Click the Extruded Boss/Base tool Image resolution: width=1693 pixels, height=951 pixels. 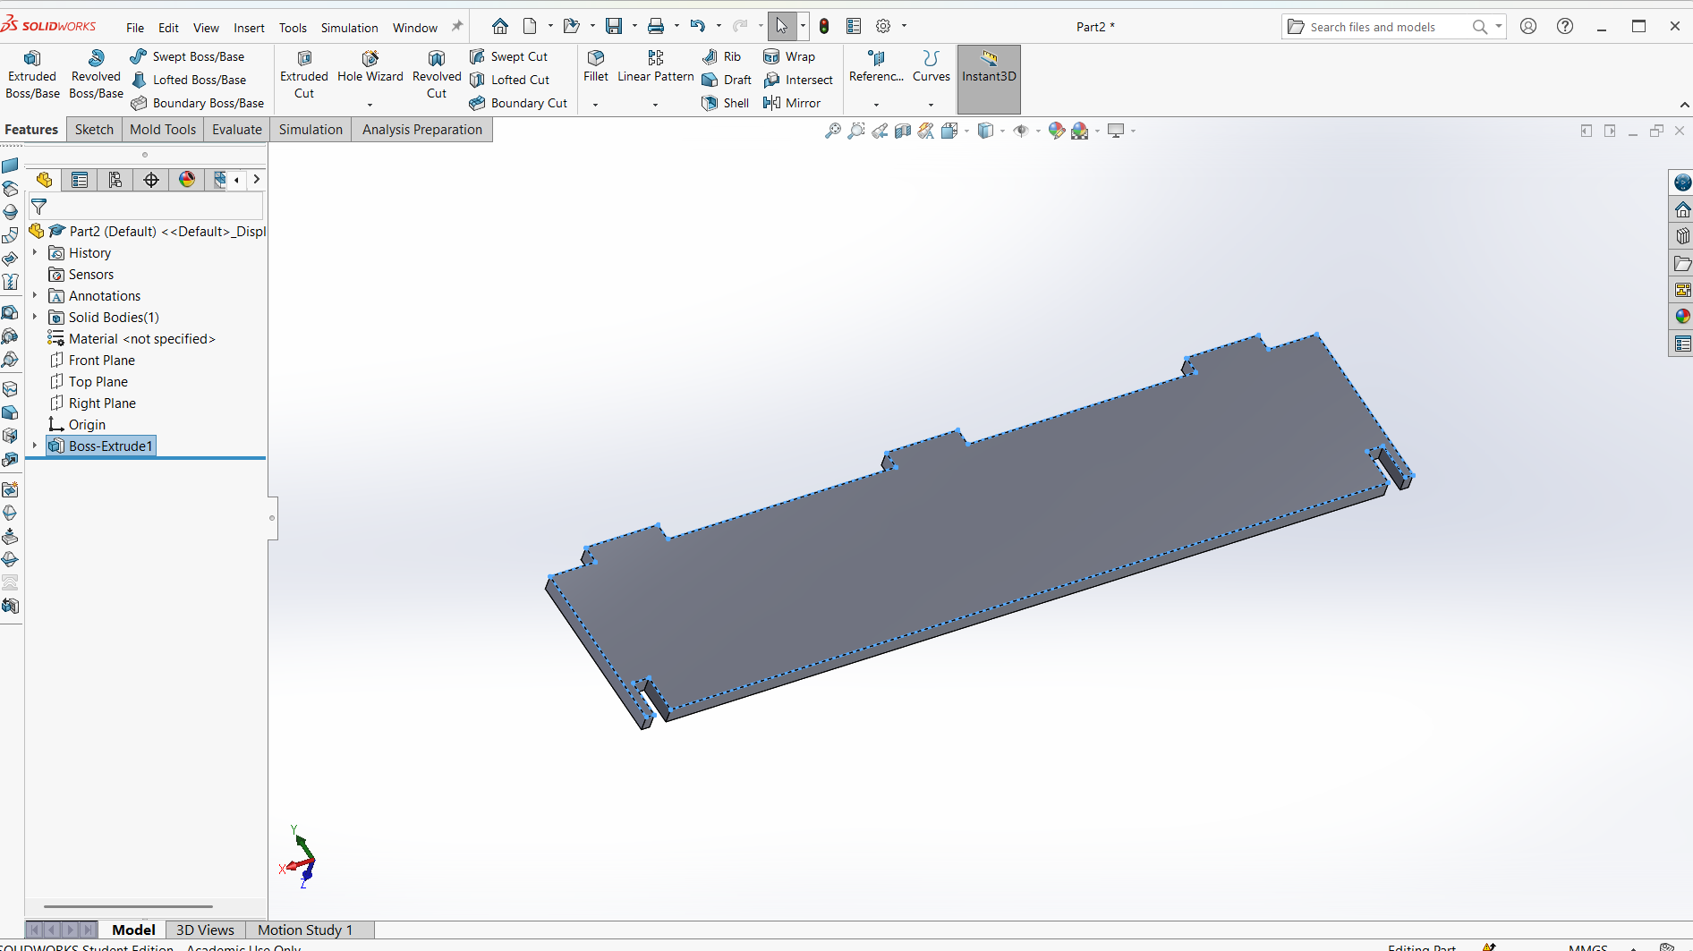point(32,74)
